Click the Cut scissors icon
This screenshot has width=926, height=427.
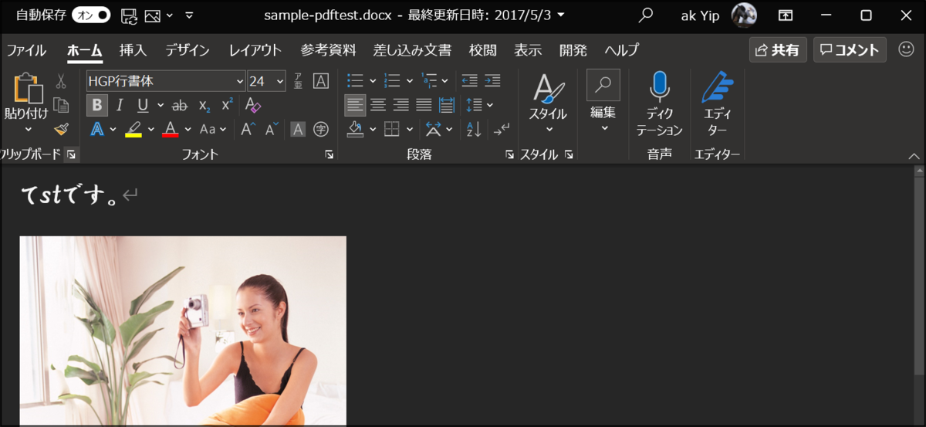(x=61, y=81)
